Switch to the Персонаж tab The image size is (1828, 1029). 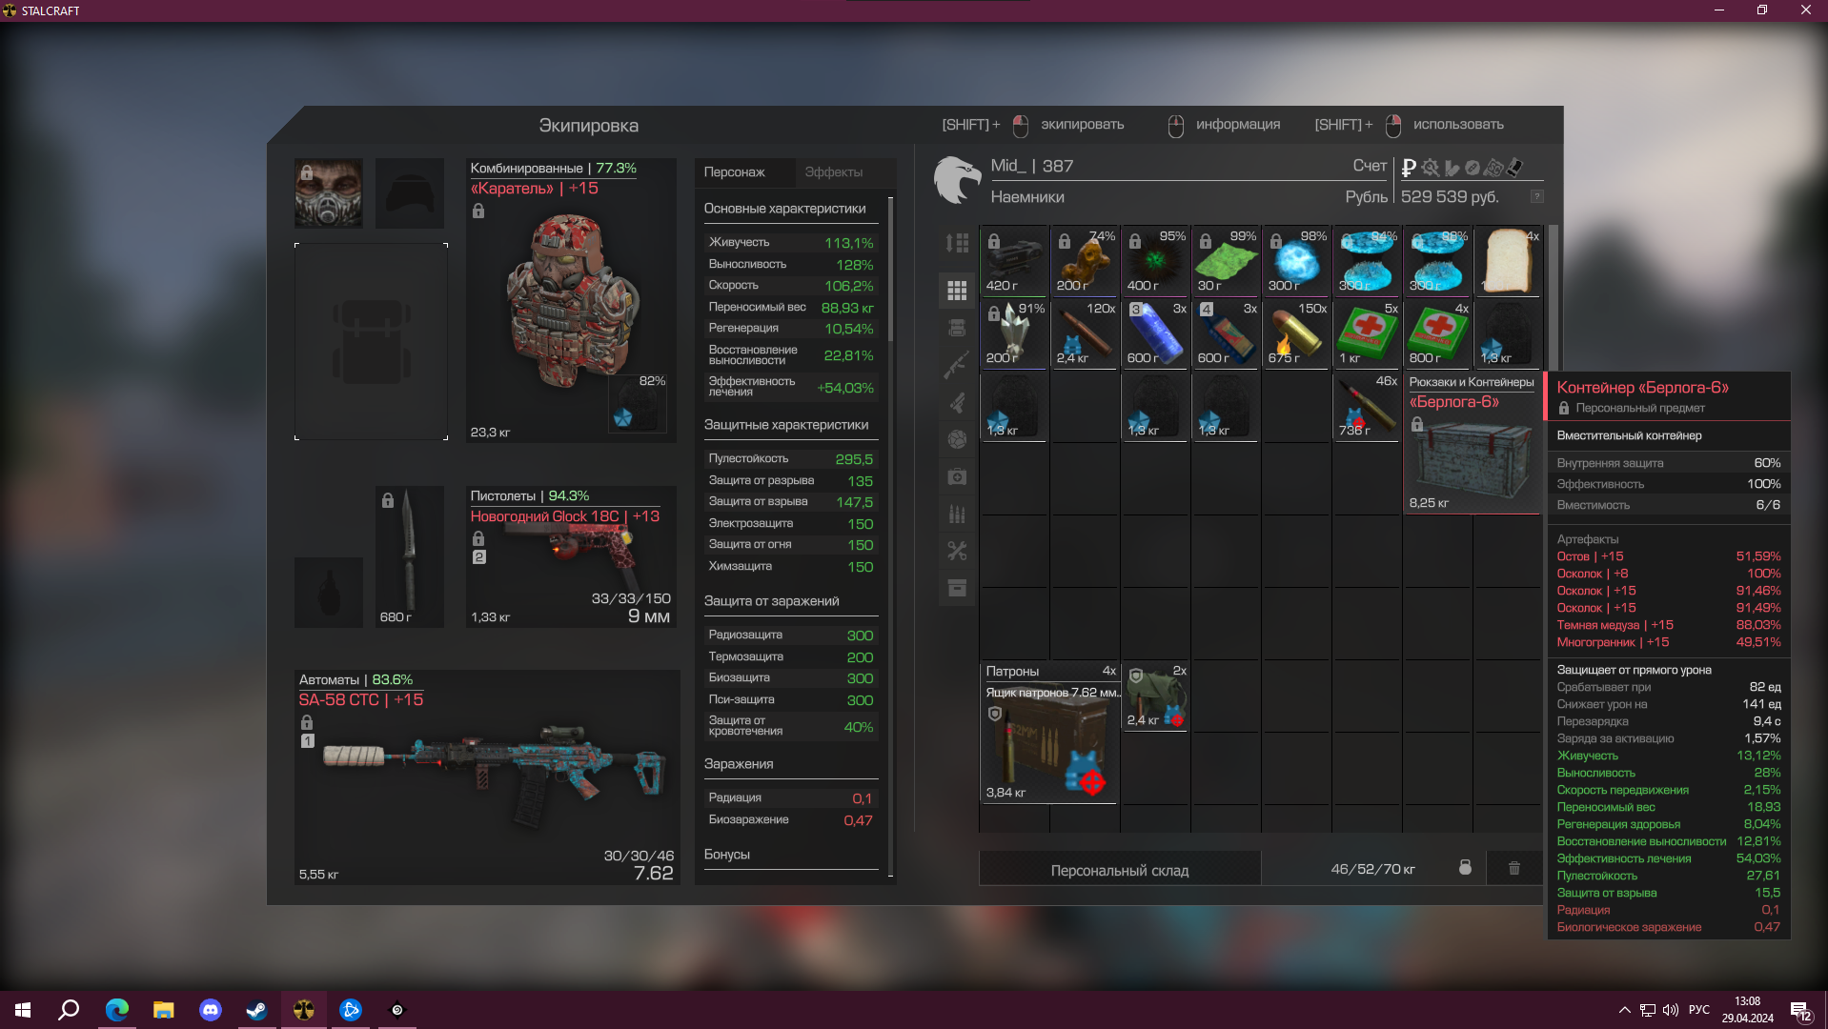(734, 172)
